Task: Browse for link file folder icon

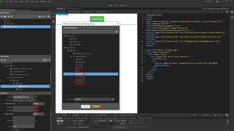Action: tap(123, 123)
